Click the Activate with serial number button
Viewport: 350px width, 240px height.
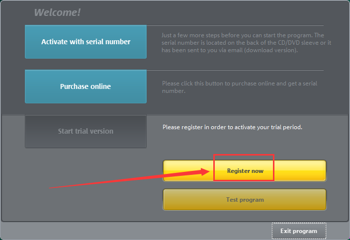click(86, 42)
